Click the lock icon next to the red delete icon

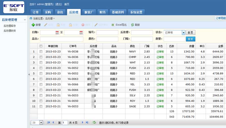[70, 25]
